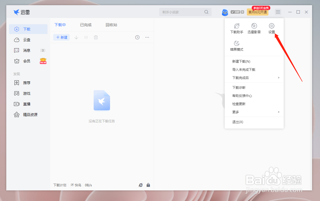Open the more options ... dropdown
Viewport: 320px width, 201px height.
pyautogui.click(x=147, y=37)
